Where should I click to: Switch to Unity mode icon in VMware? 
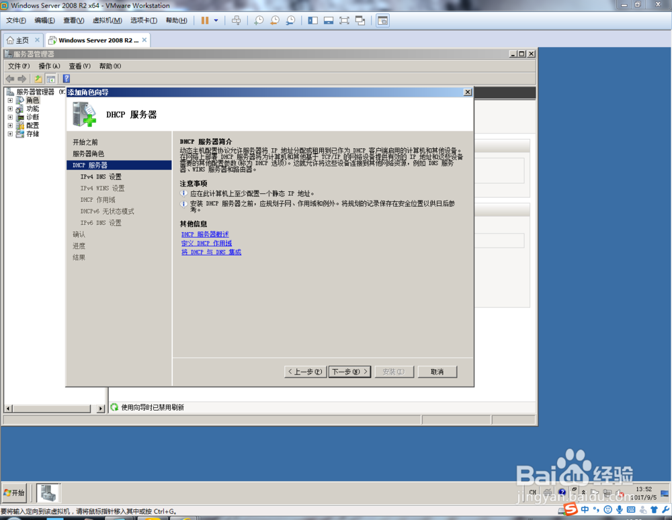(x=360, y=21)
